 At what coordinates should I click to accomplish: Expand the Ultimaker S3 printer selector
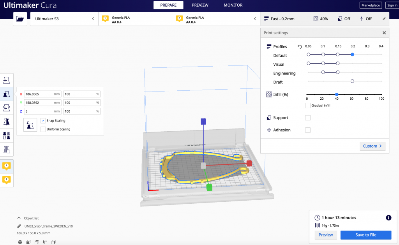[x=64, y=19]
